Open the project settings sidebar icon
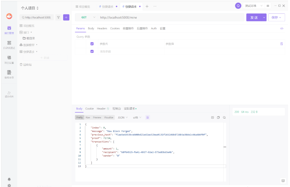 [x=9, y=60]
